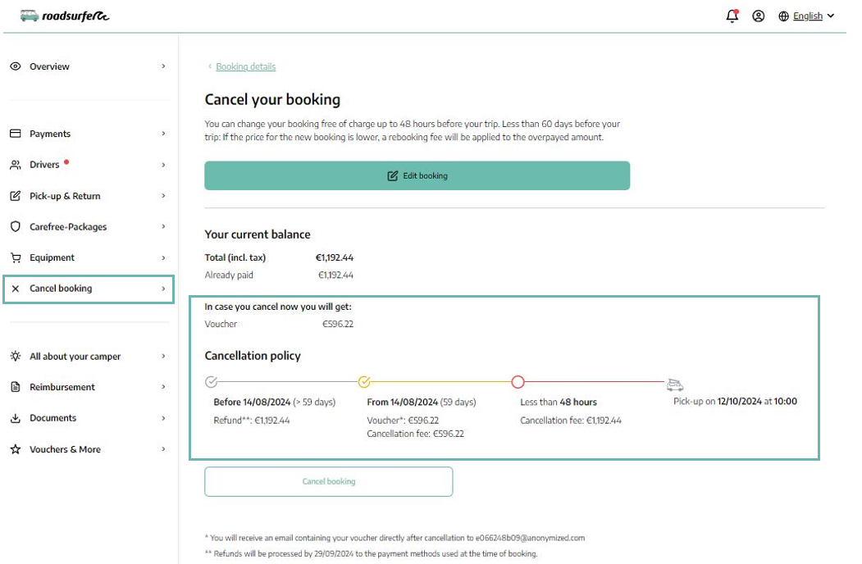
Task: Click the Cancellation policy heading
Action: point(253,356)
